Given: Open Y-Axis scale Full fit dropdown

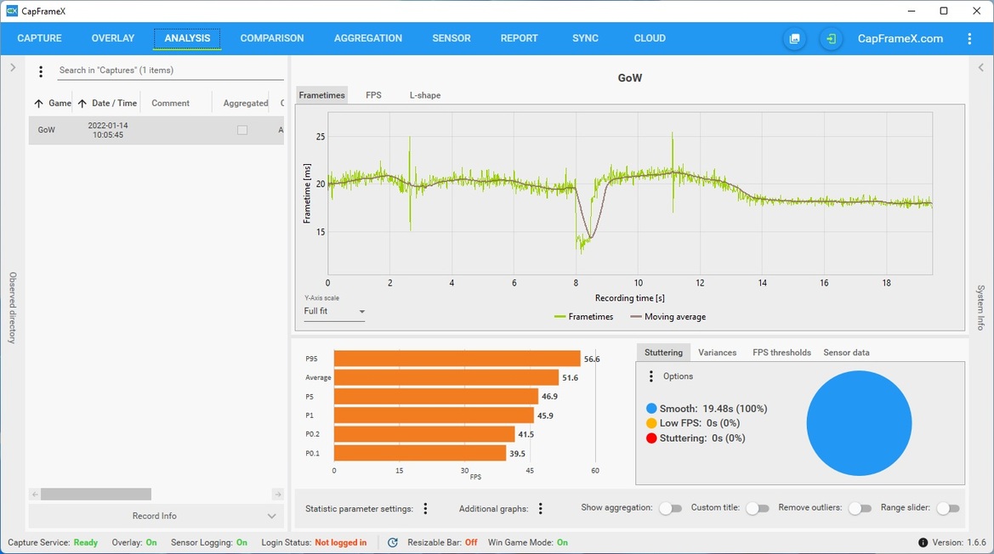Looking at the screenshot, I should pyautogui.click(x=334, y=312).
